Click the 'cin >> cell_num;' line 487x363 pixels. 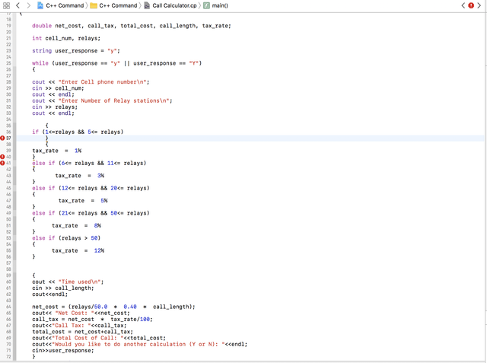coord(58,88)
